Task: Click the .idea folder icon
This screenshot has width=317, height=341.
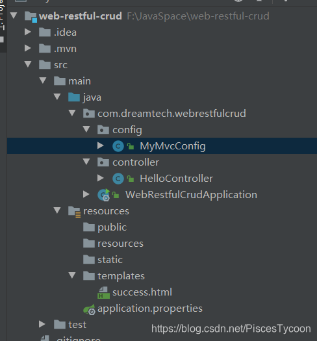Action: pos(45,32)
